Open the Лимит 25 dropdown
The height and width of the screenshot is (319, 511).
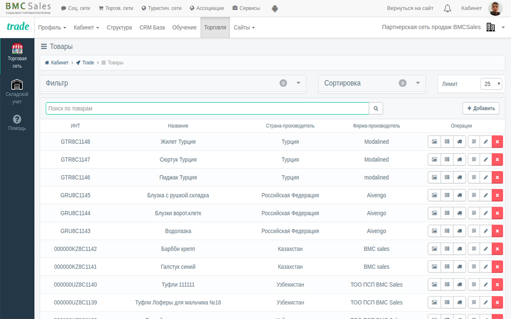pos(491,84)
